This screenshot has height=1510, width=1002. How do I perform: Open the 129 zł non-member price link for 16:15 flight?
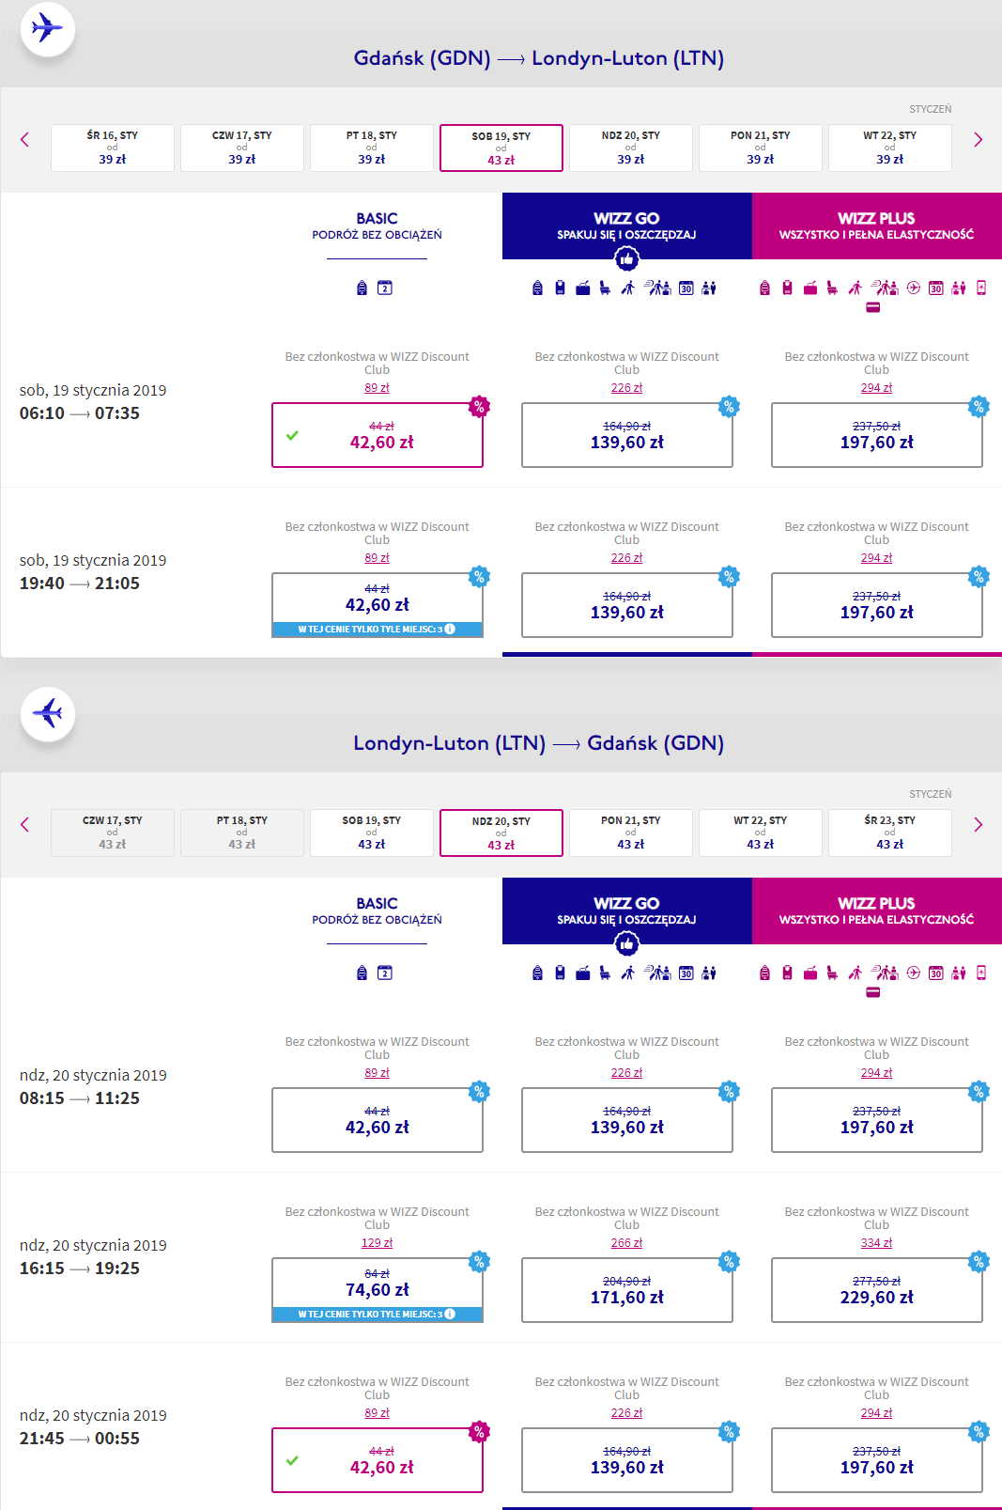pos(378,1243)
